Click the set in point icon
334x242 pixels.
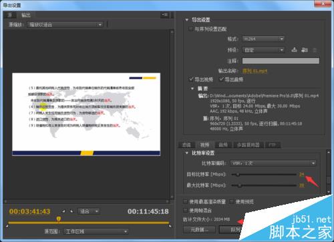click(63, 211)
